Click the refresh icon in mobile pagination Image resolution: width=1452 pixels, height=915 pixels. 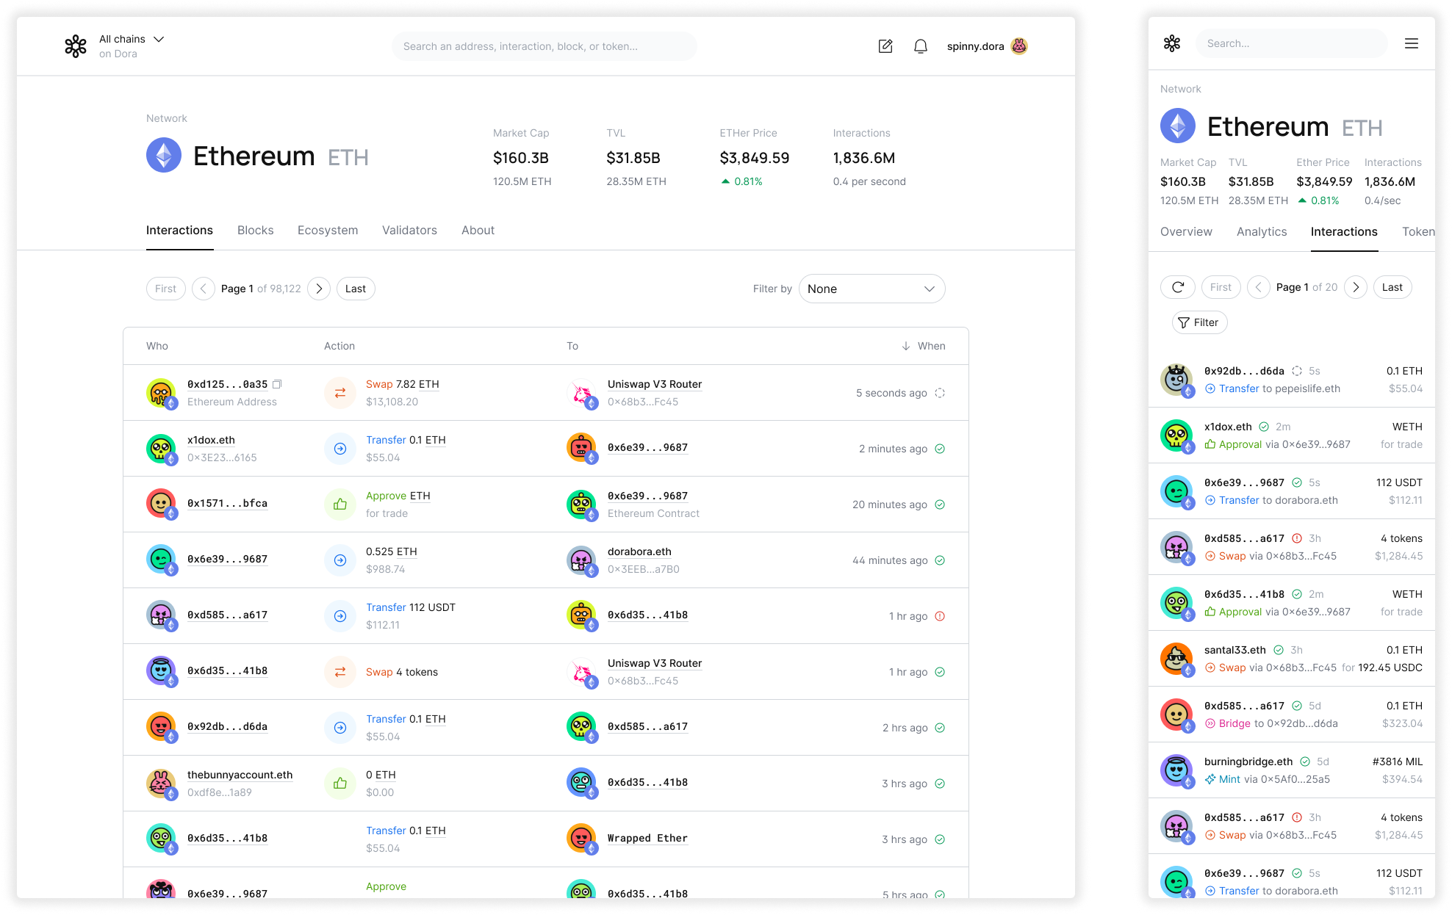(x=1177, y=287)
